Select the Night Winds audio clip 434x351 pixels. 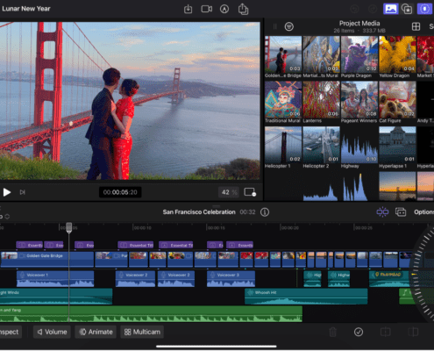click(56, 297)
